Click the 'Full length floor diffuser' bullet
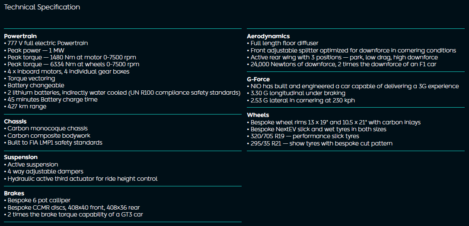 pos(284,43)
